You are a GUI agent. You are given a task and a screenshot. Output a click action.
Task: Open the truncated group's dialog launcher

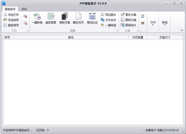(x=145, y=31)
